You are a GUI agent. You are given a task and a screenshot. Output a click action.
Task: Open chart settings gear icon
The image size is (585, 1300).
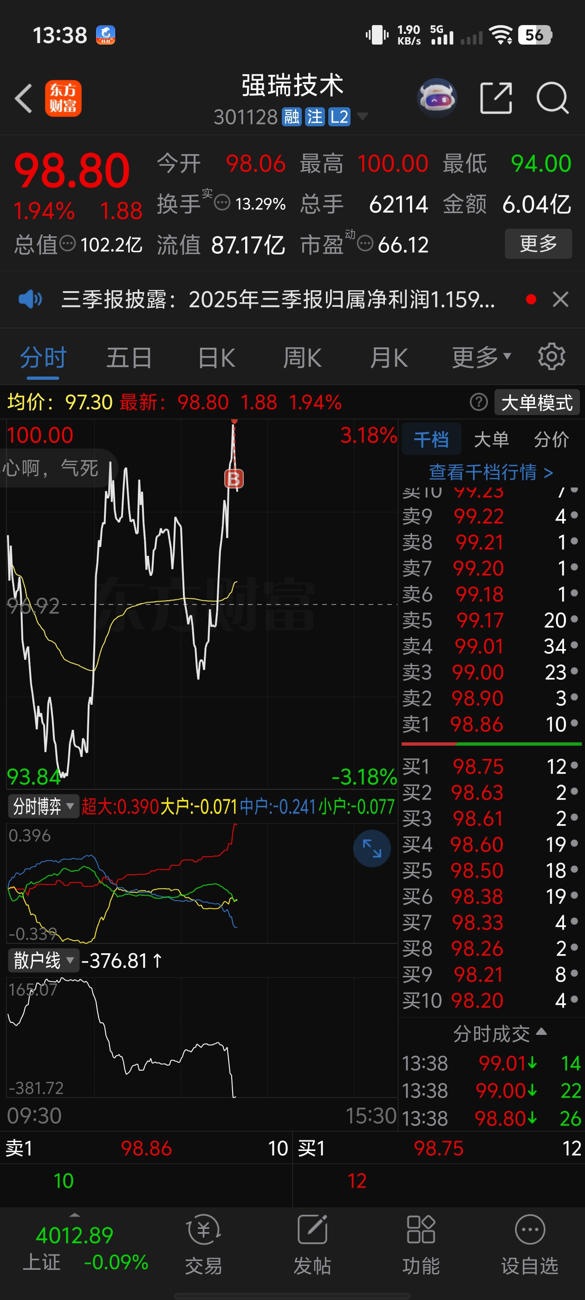coord(552,357)
